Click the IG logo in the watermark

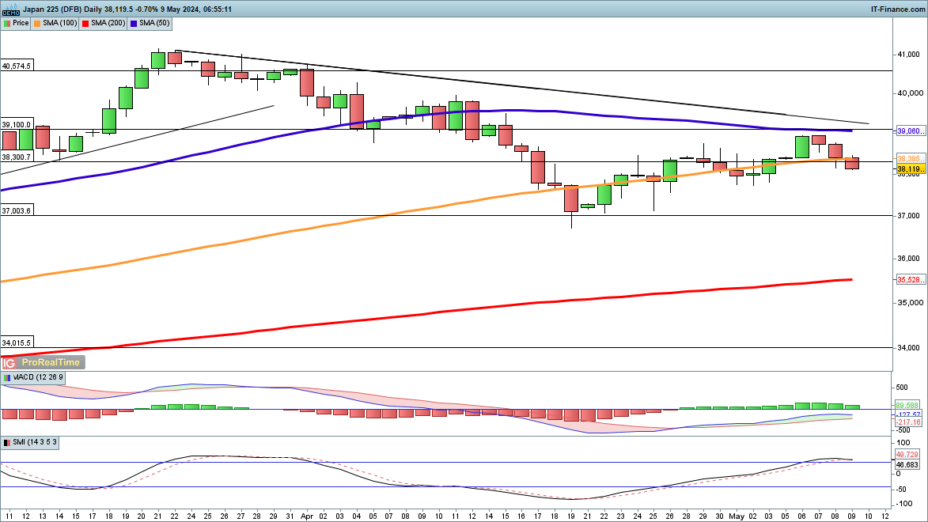click(10, 362)
